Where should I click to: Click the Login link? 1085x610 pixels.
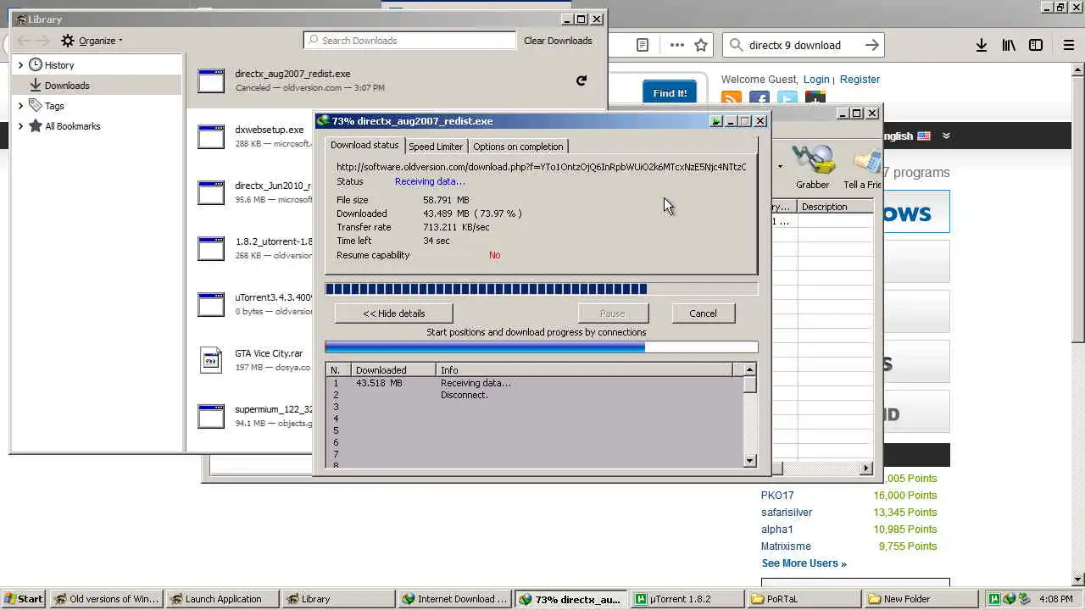(x=816, y=79)
